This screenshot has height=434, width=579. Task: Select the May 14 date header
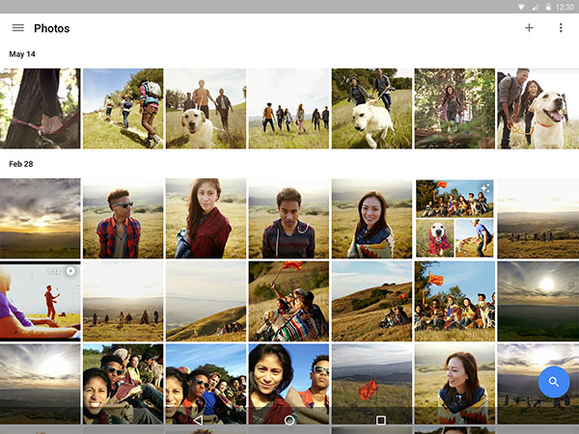coord(22,54)
